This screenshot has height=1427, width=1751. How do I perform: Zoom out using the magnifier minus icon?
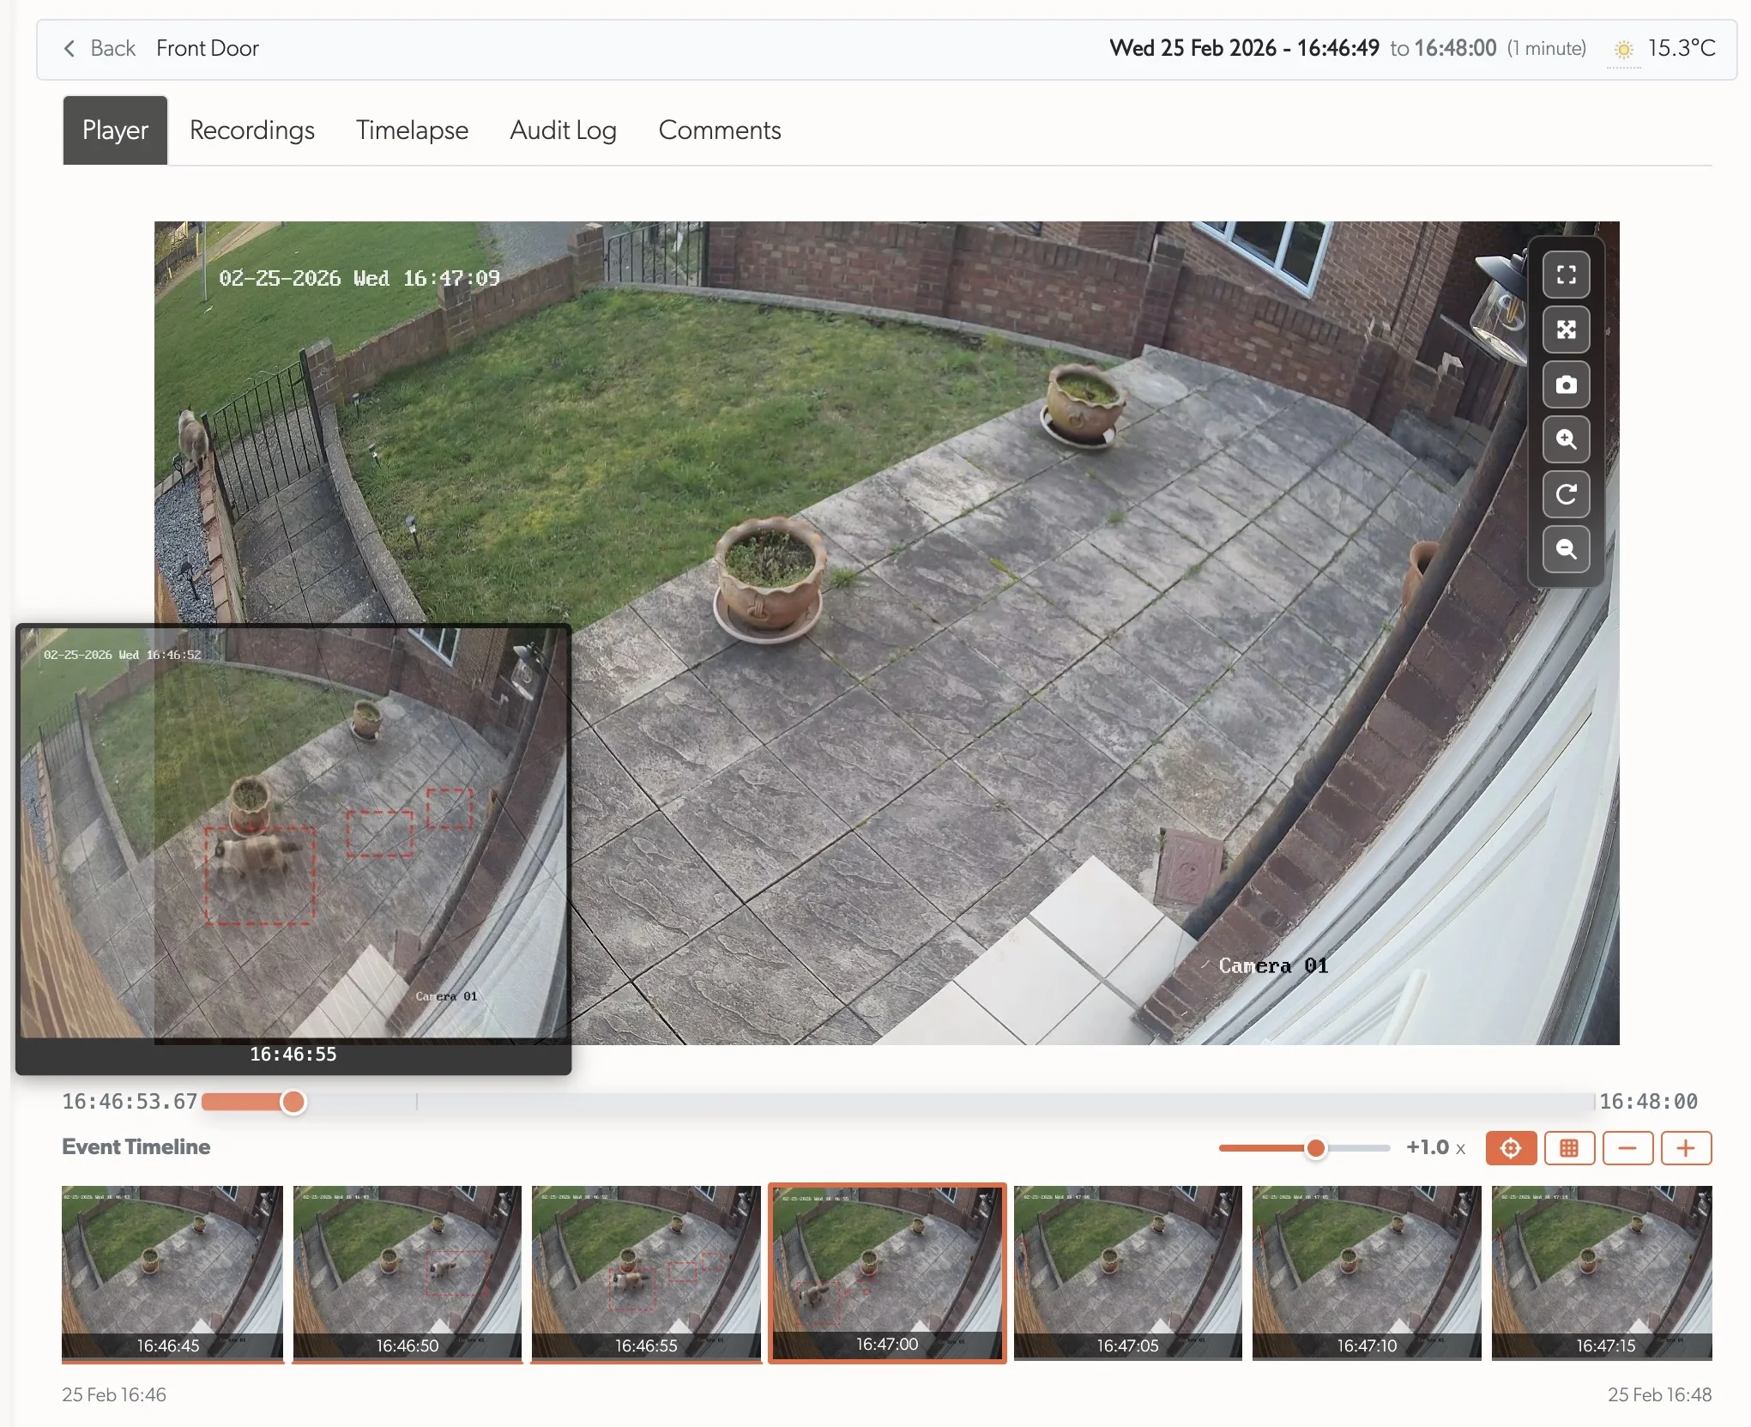(x=1566, y=549)
